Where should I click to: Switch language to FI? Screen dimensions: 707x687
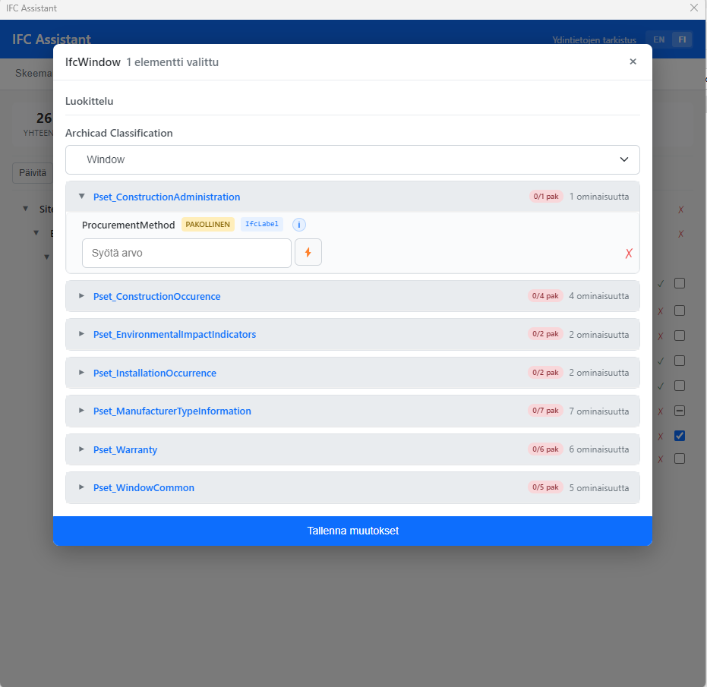point(682,39)
